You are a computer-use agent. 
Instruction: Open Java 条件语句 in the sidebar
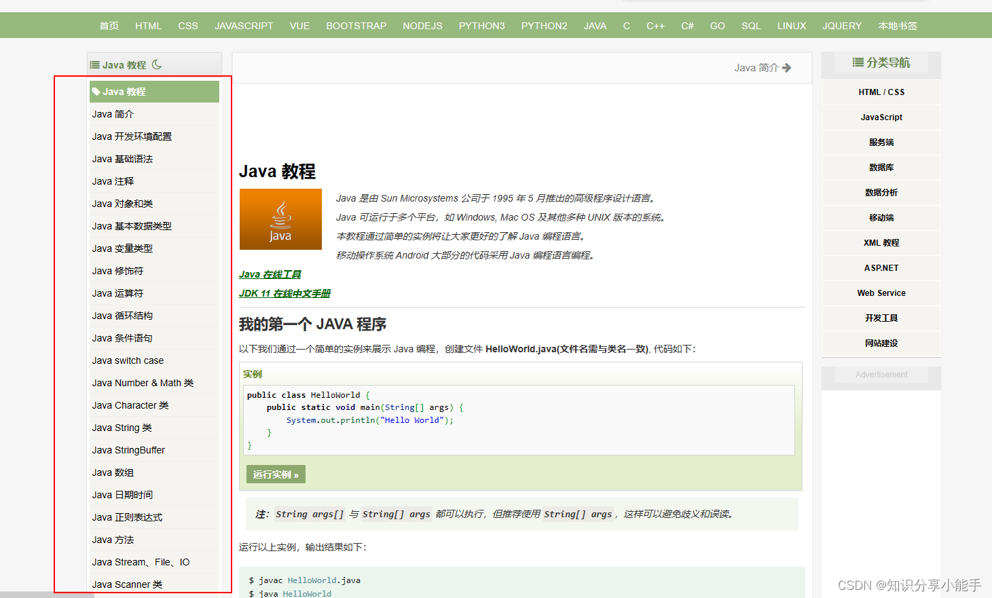pyautogui.click(x=154, y=338)
